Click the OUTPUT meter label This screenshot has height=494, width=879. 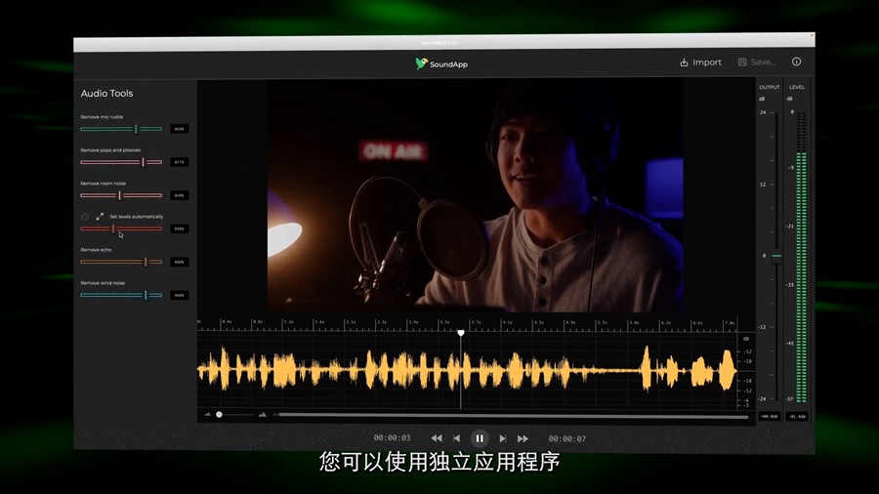click(770, 87)
